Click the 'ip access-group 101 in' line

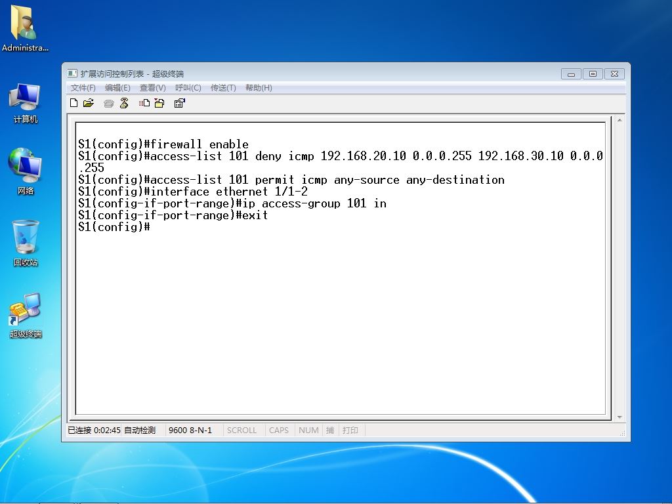point(232,203)
